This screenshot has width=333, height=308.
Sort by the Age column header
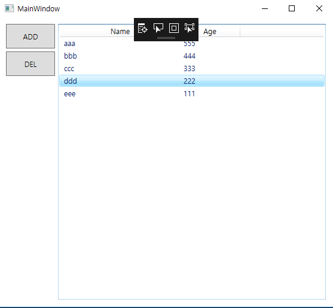pyautogui.click(x=210, y=32)
